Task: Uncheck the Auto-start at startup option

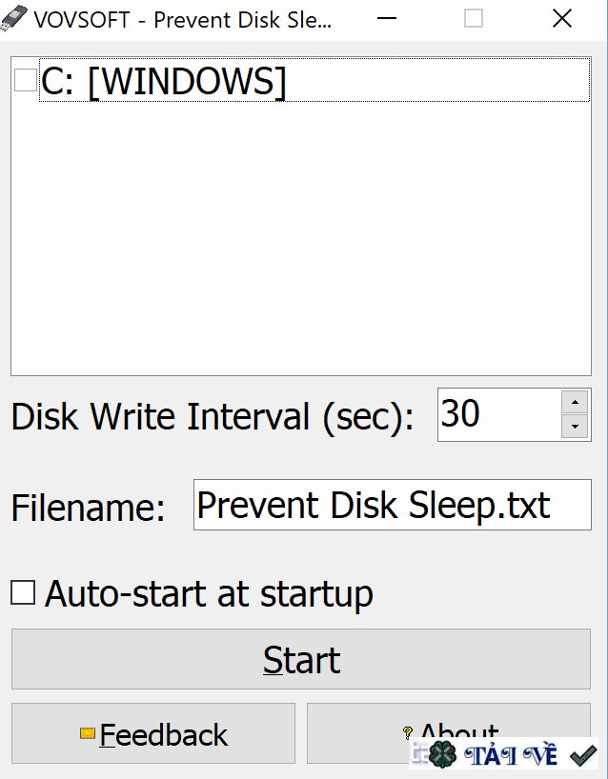Action: (22, 592)
